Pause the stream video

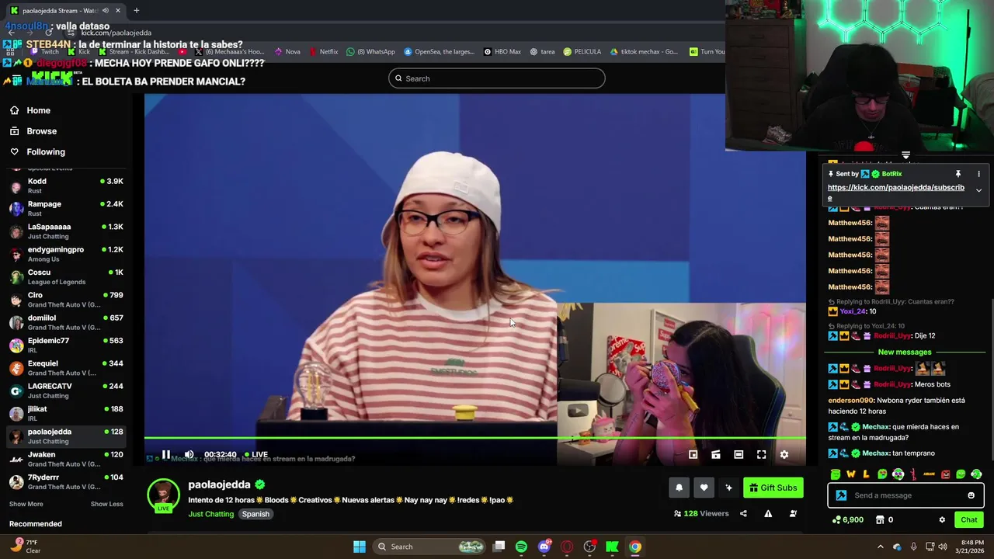click(166, 455)
